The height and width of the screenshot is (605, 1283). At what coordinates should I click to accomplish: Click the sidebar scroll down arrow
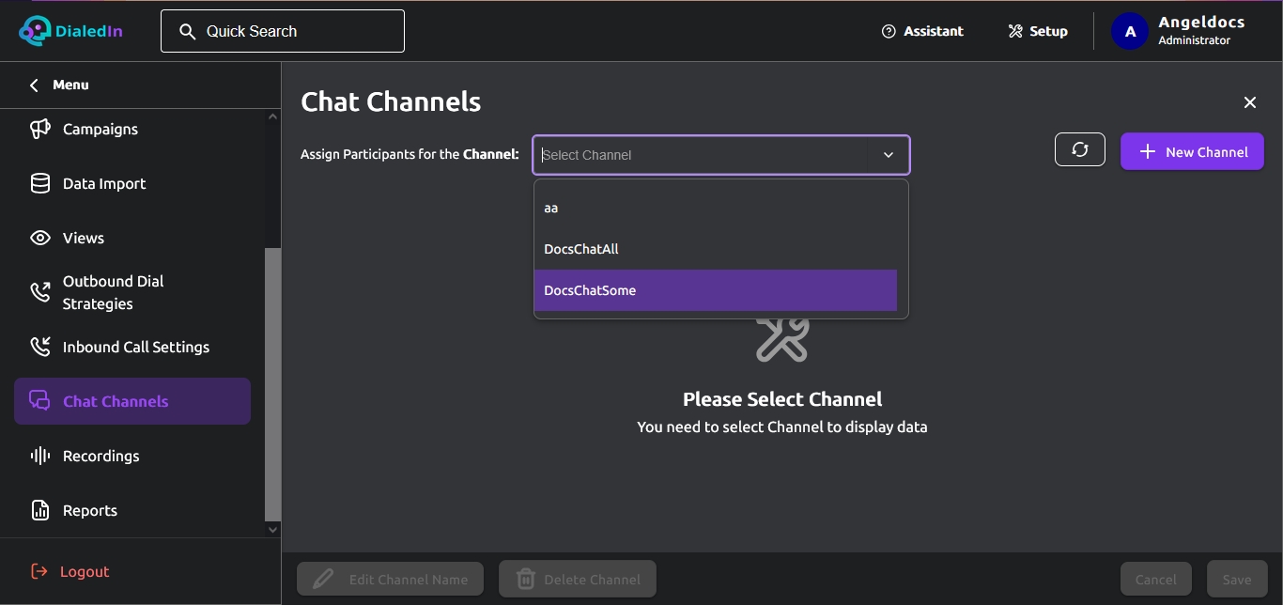[x=273, y=530]
